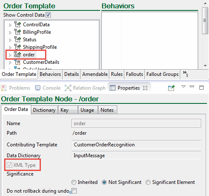209x196 pixels.
Task: Click the Console view icon
Action: point(38,88)
